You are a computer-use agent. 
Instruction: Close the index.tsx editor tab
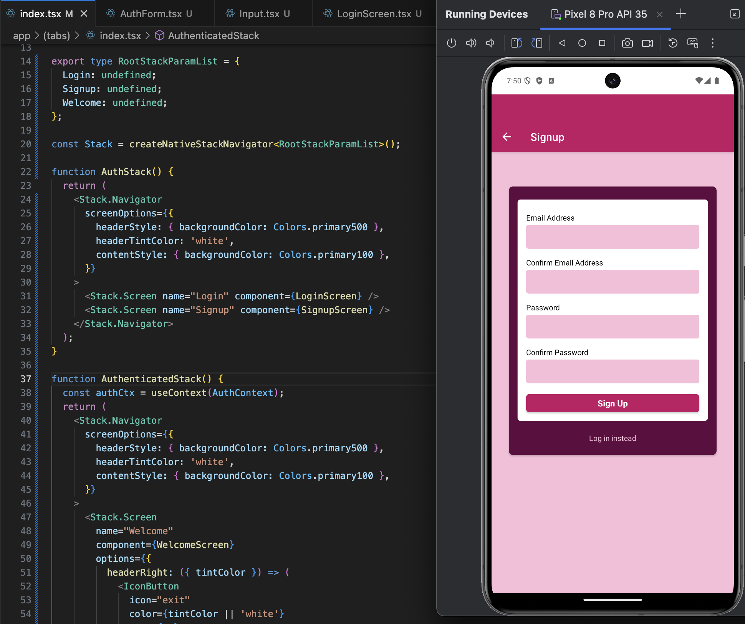tap(84, 14)
